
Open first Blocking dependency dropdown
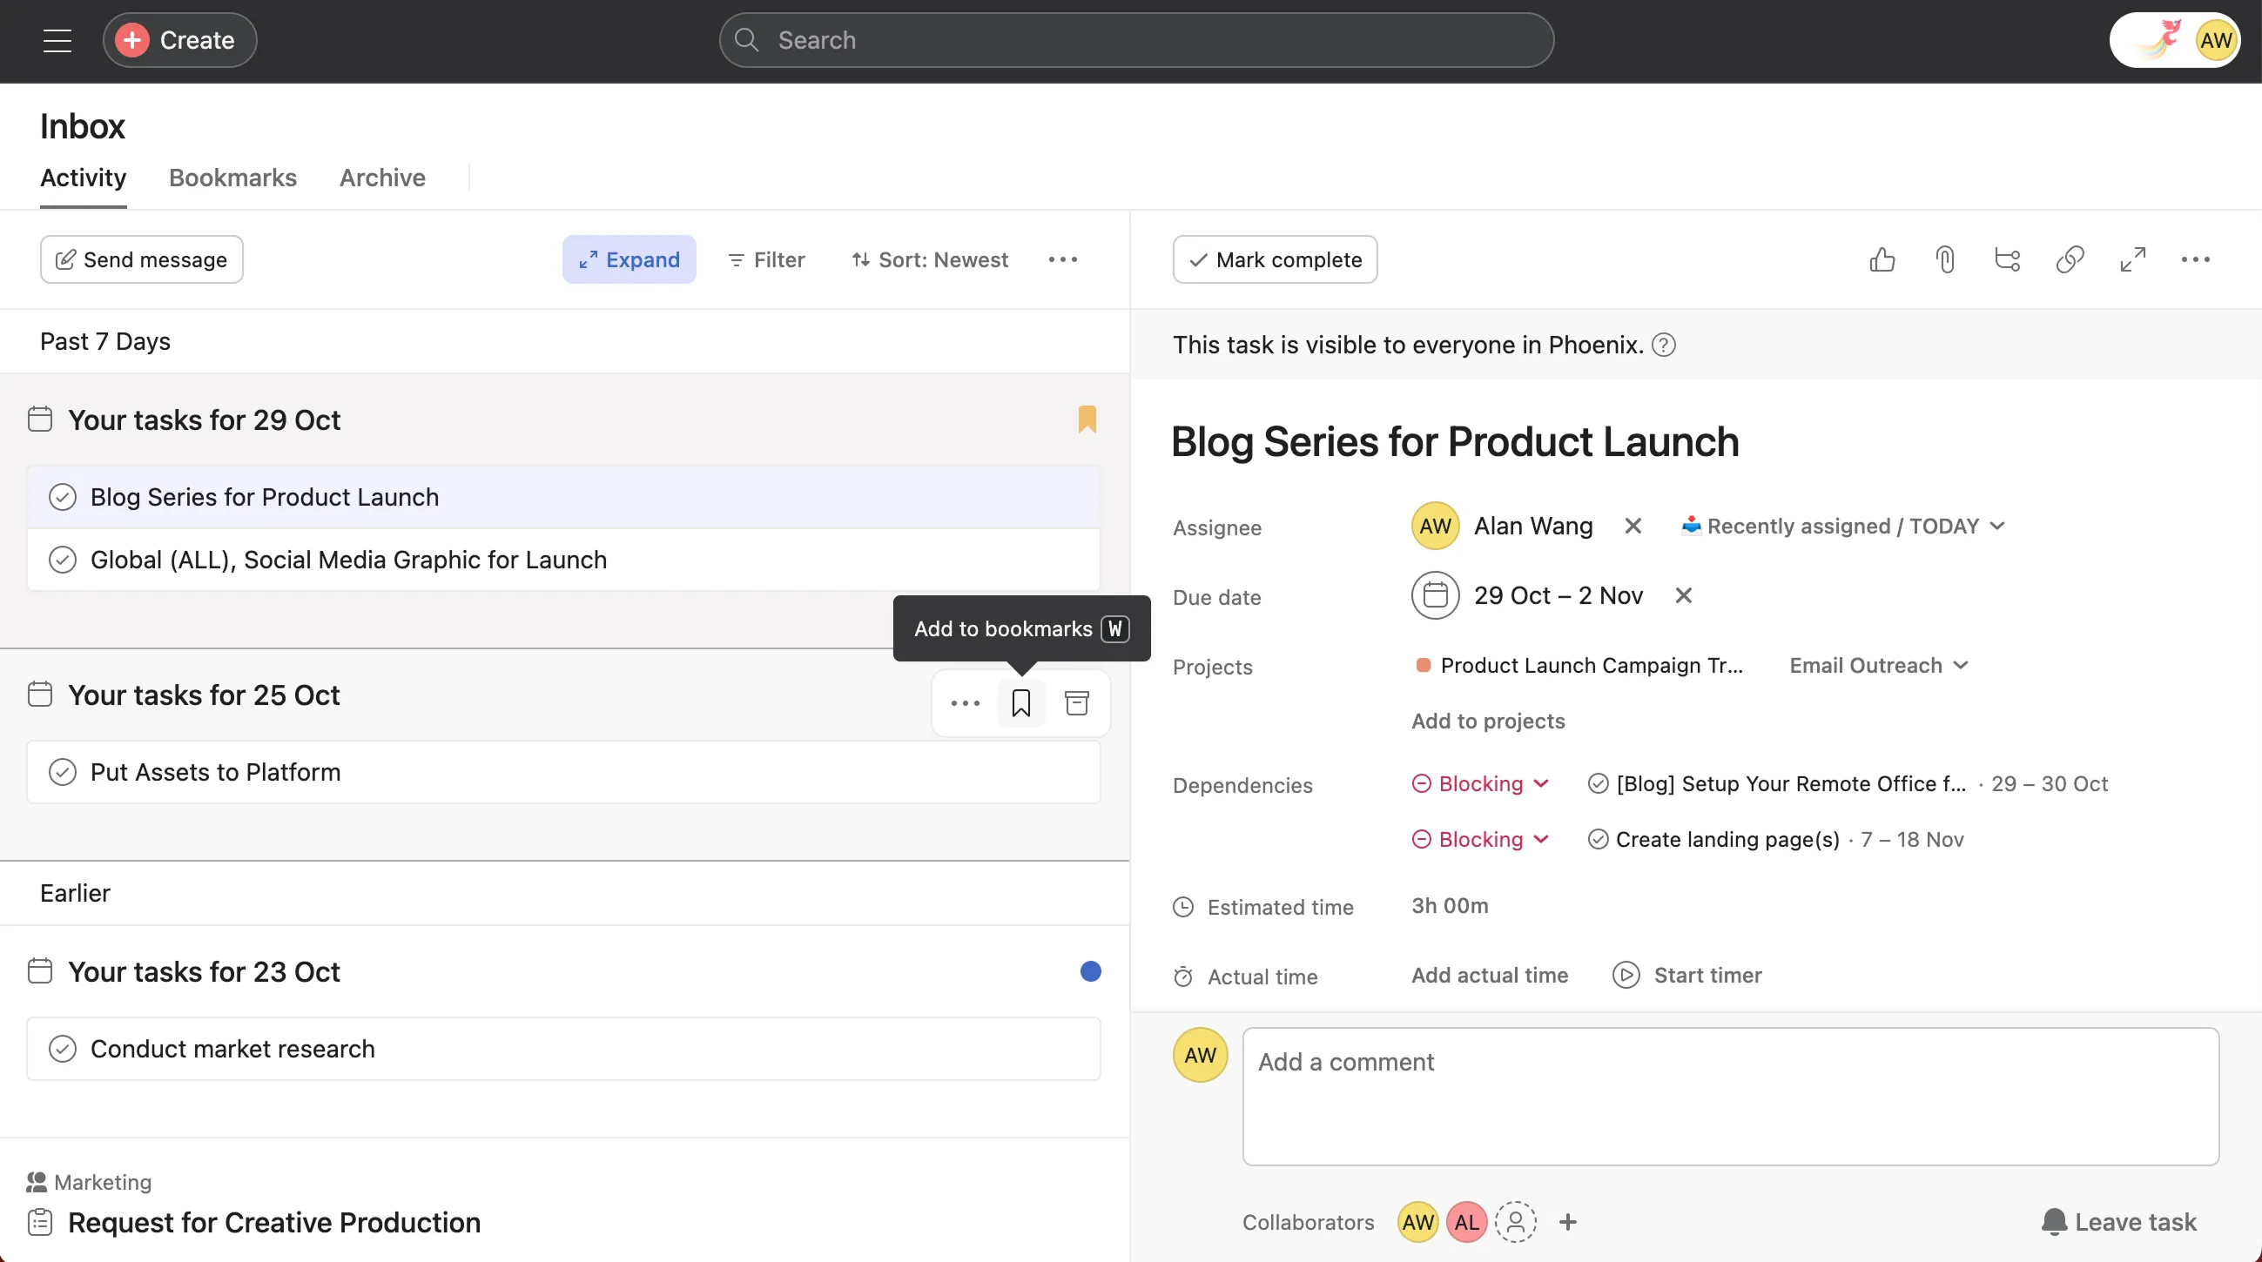[1480, 783]
